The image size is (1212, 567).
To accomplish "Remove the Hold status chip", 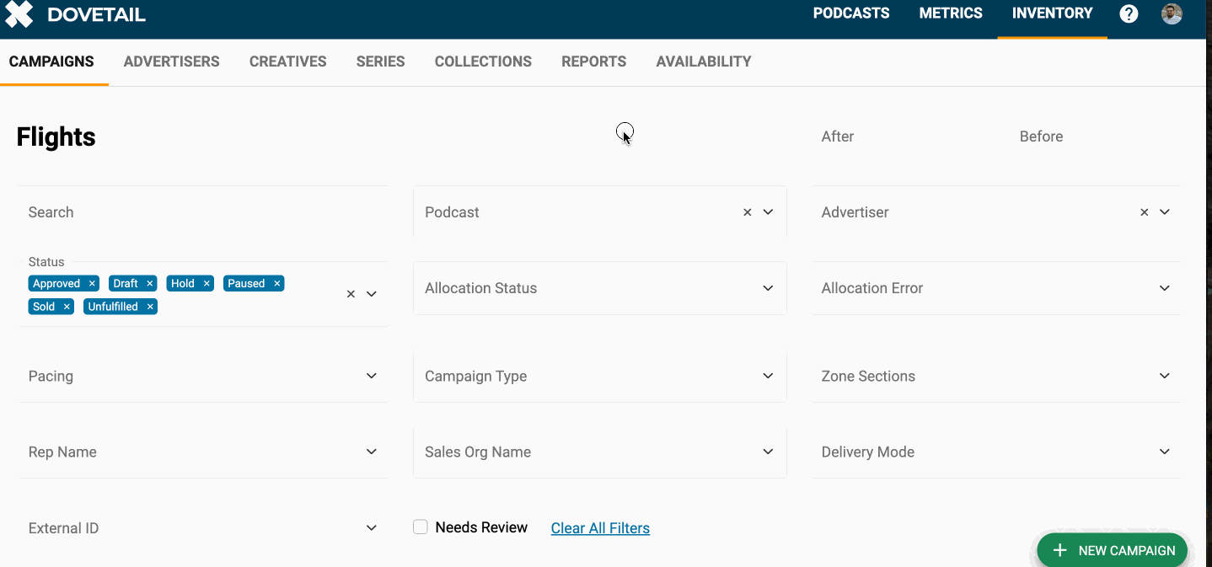I will click(206, 284).
